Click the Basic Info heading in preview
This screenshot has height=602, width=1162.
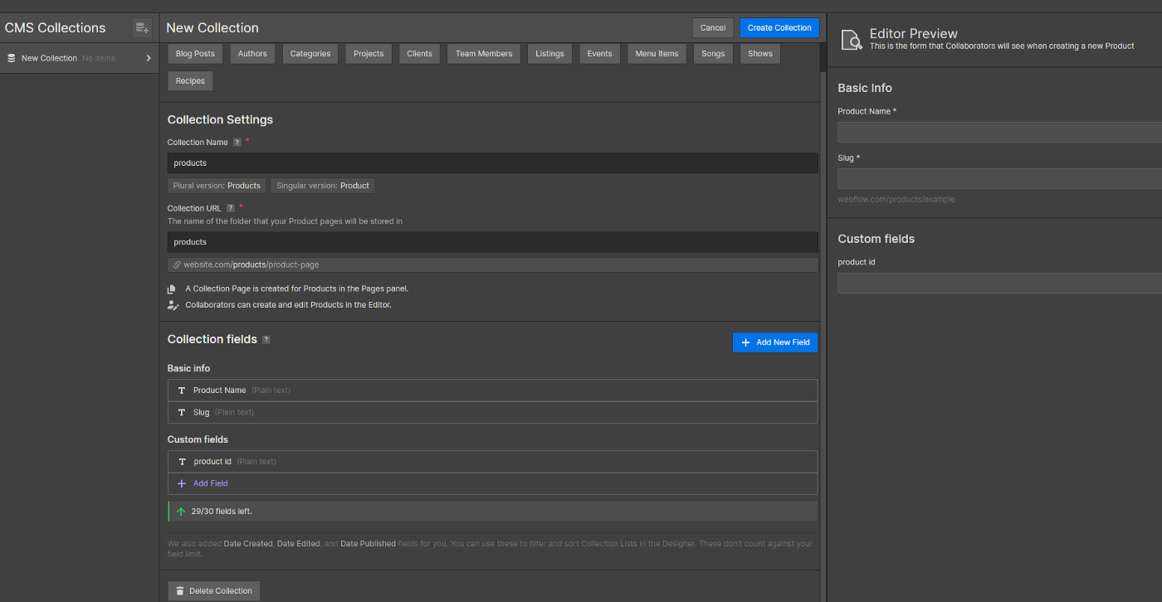(x=865, y=88)
